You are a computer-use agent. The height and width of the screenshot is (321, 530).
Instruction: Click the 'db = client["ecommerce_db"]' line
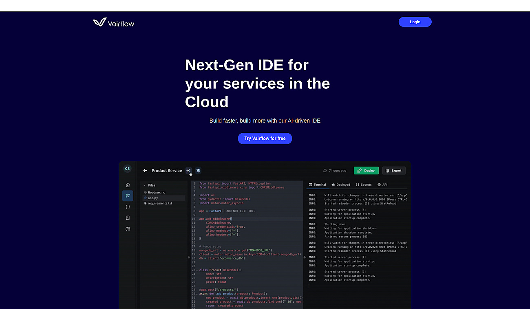[x=222, y=258]
